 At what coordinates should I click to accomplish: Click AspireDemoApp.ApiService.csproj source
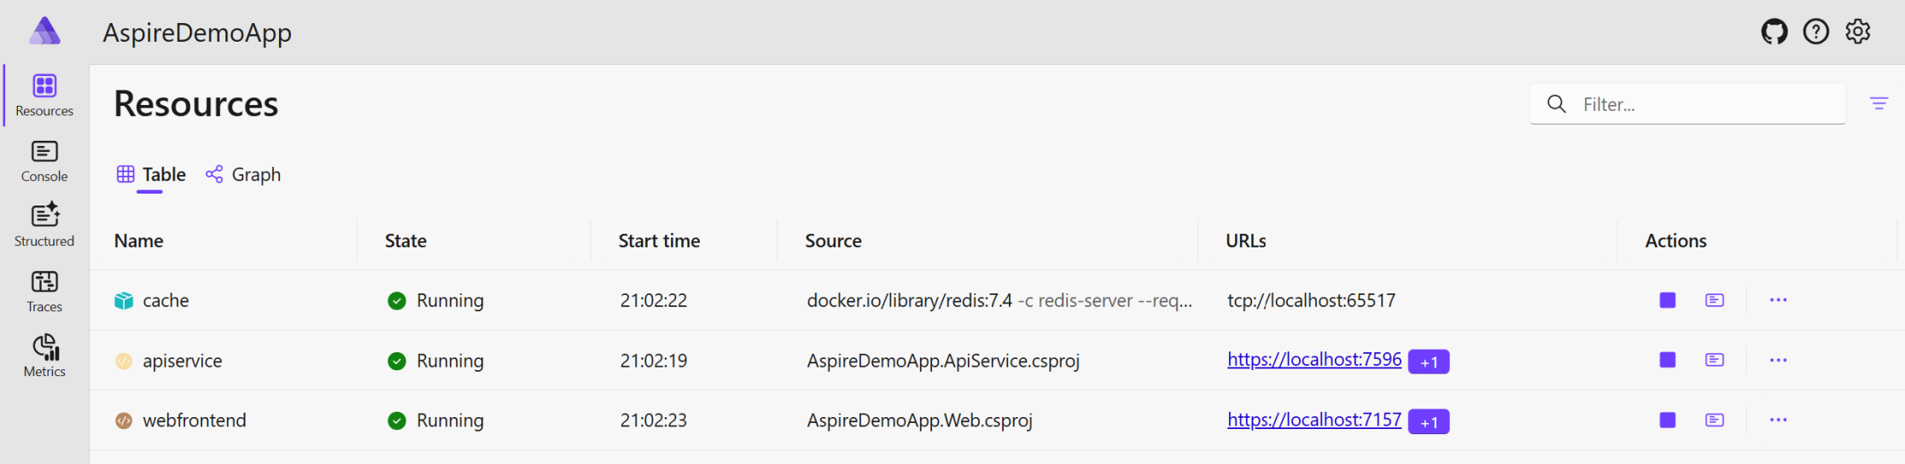943,361
